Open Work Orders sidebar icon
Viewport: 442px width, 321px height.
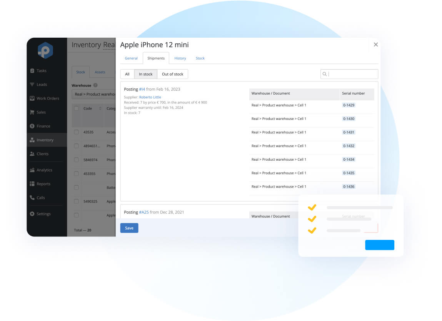pos(32,98)
